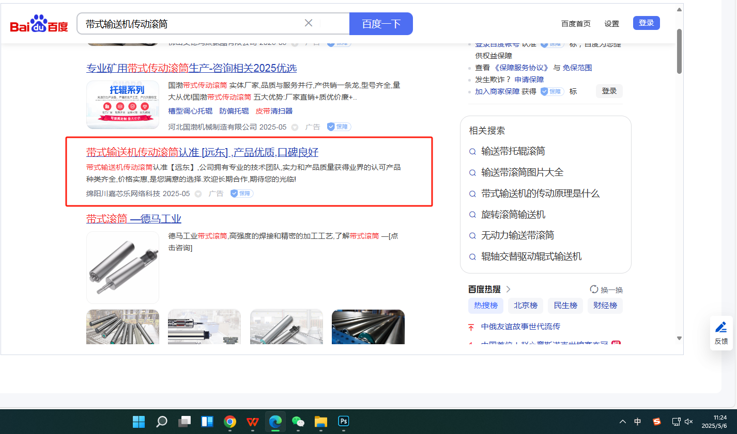Open File Explorer from the taskbar
Viewport: 737px width, 434px height.
[321, 422]
